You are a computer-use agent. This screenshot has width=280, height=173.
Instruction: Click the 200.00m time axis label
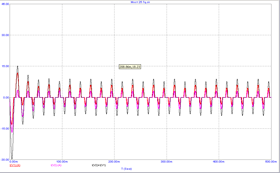point(114,162)
